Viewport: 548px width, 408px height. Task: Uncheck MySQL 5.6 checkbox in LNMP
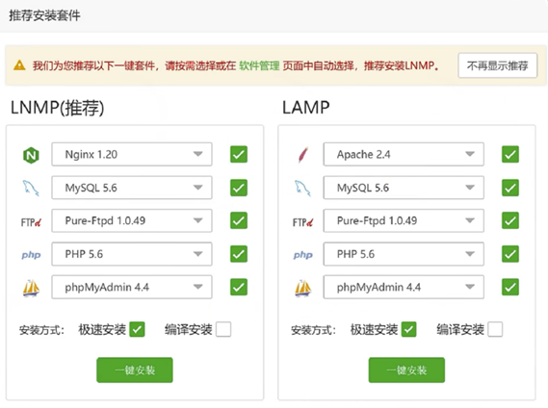click(x=239, y=188)
